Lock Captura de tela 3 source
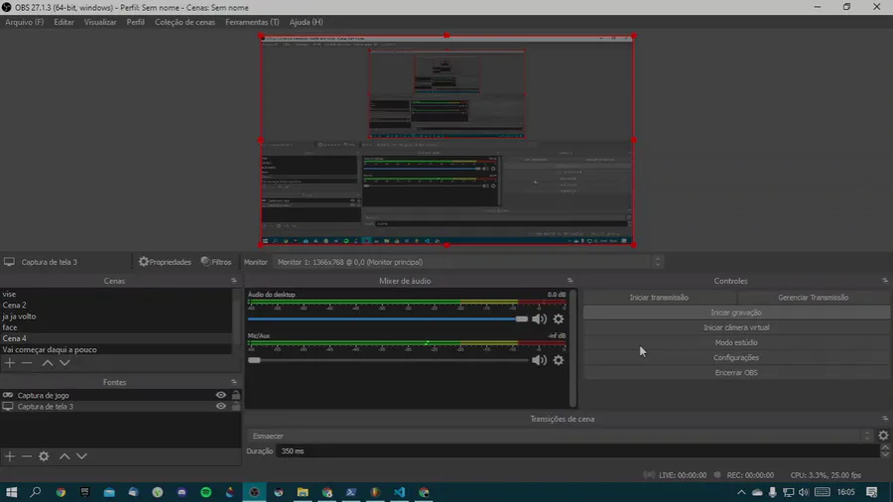Image resolution: width=893 pixels, height=502 pixels. 236,406
